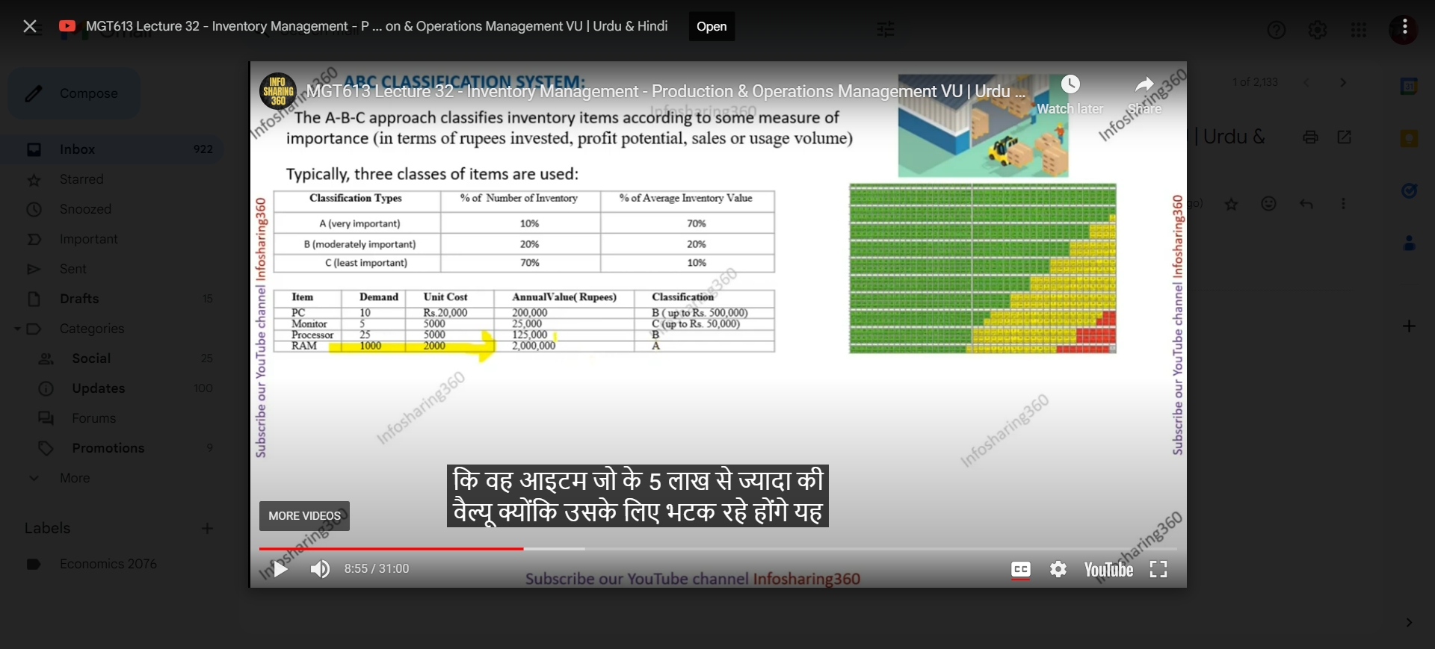The image size is (1435, 649).
Task: Open the video title link in player
Action: click(665, 91)
